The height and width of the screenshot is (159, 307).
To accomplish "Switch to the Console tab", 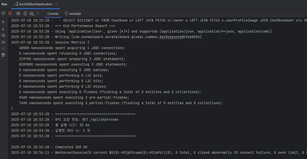I will click(x=53, y=14).
